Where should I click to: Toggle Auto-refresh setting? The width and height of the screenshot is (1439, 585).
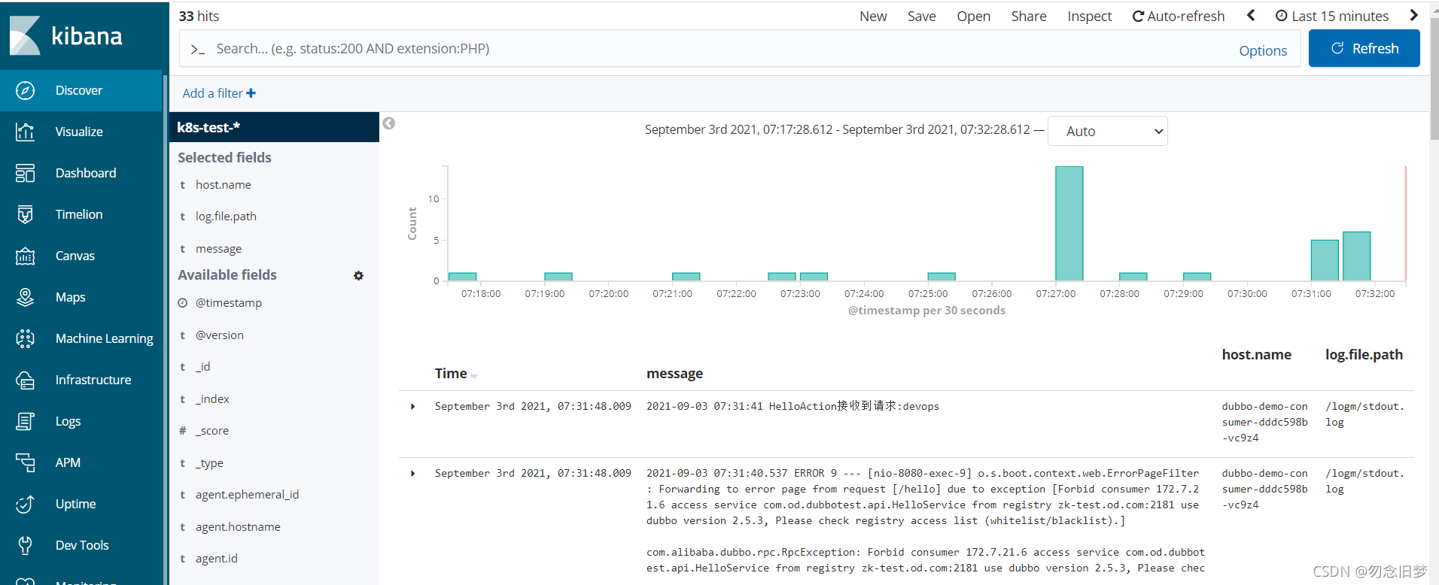coord(1179,17)
